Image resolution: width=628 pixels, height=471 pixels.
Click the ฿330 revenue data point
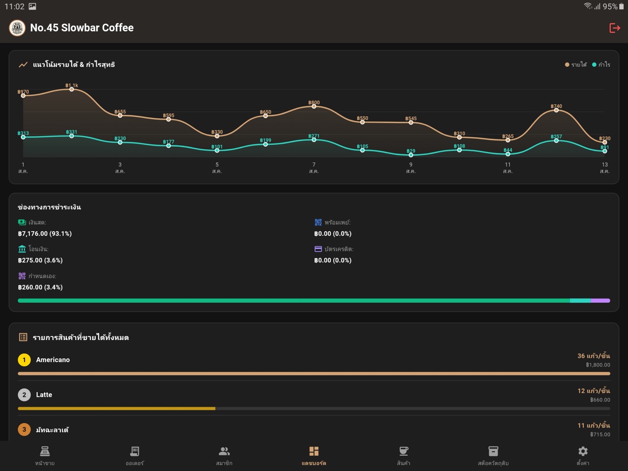tap(217, 136)
